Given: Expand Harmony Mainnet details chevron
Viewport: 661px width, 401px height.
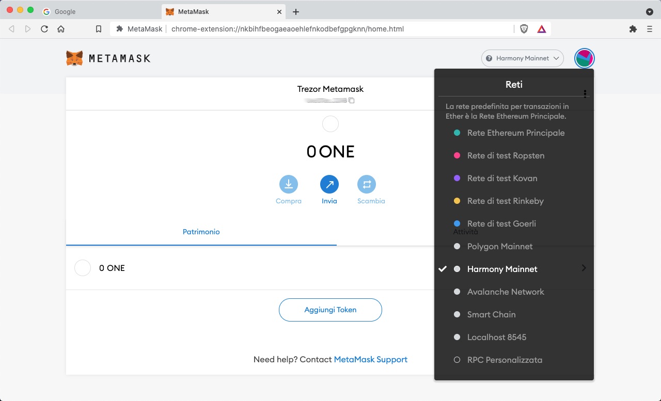Looking at the screenshot, I should [x=584, y=268].
